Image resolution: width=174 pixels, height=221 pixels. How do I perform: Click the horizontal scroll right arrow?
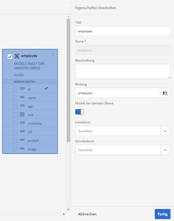tap(64, 214)
